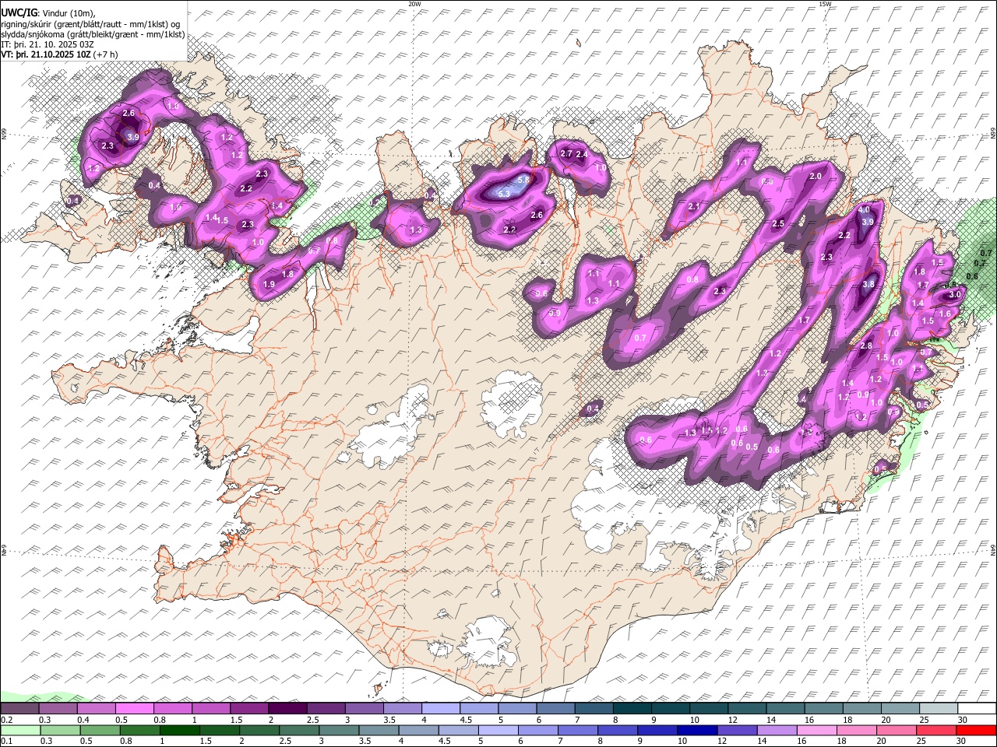Click the 2.1 precipitation value on the map
Image resolution: width=997 pixels, height=747 pixels.
click(695, 206)
